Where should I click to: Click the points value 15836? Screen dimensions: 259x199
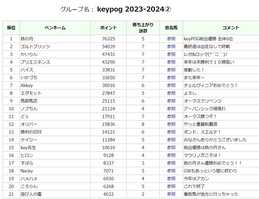point(108,124)
